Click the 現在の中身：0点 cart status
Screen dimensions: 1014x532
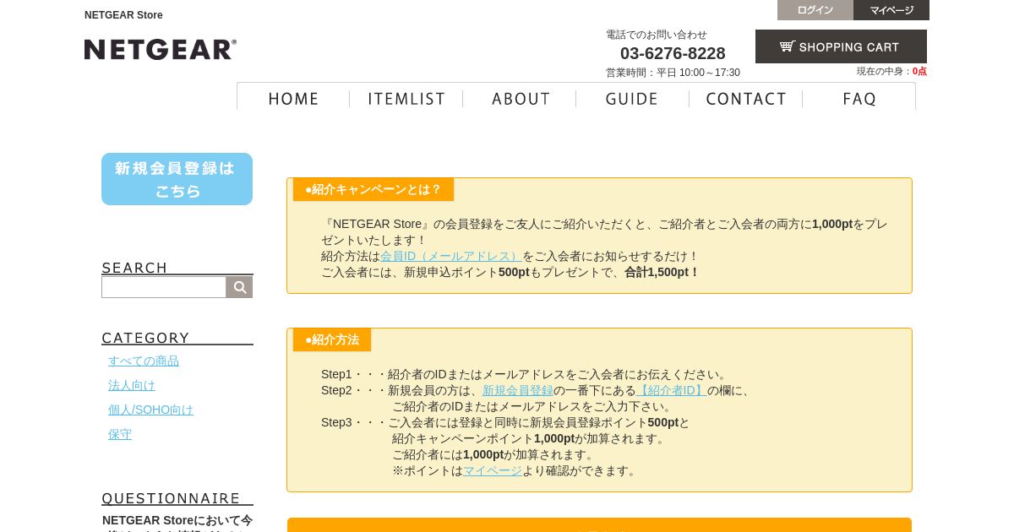[x=891, y=72]
